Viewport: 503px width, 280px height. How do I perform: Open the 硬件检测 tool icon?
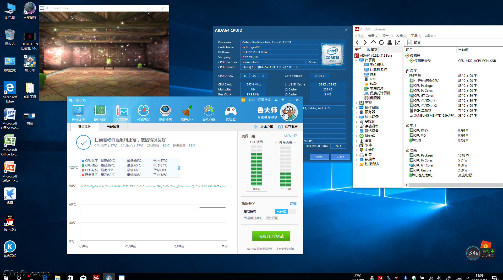pos(100,113)
